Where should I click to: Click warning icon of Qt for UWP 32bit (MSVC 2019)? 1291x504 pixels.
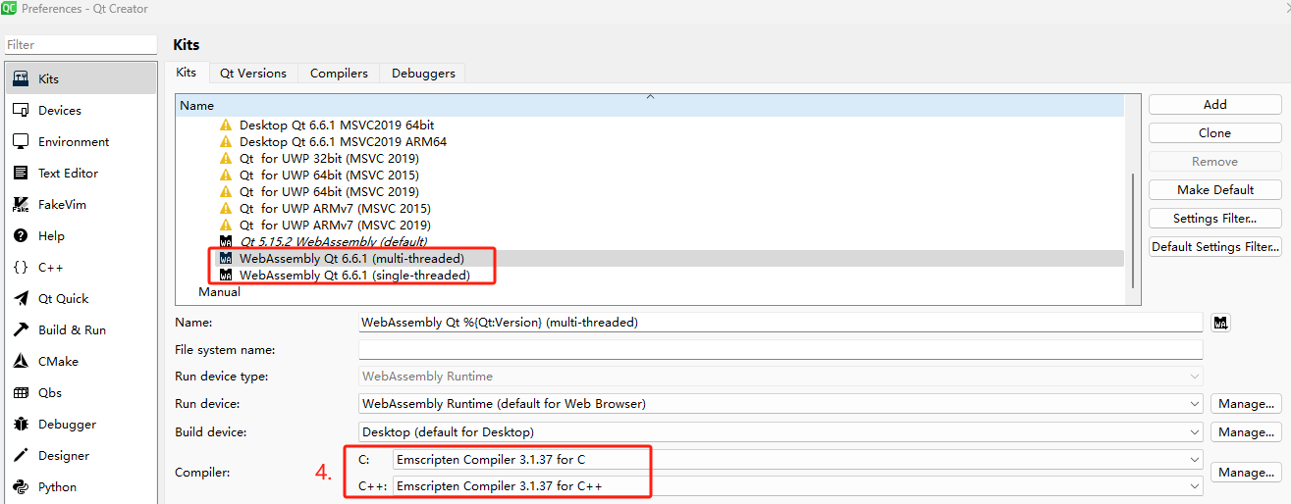(x=226, y=159)
